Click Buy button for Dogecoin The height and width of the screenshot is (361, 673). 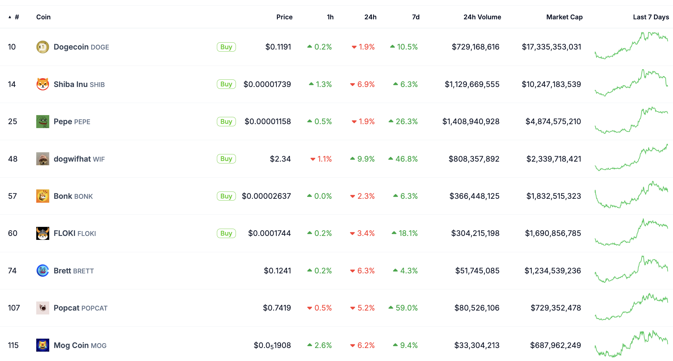[x=226, y=47]
